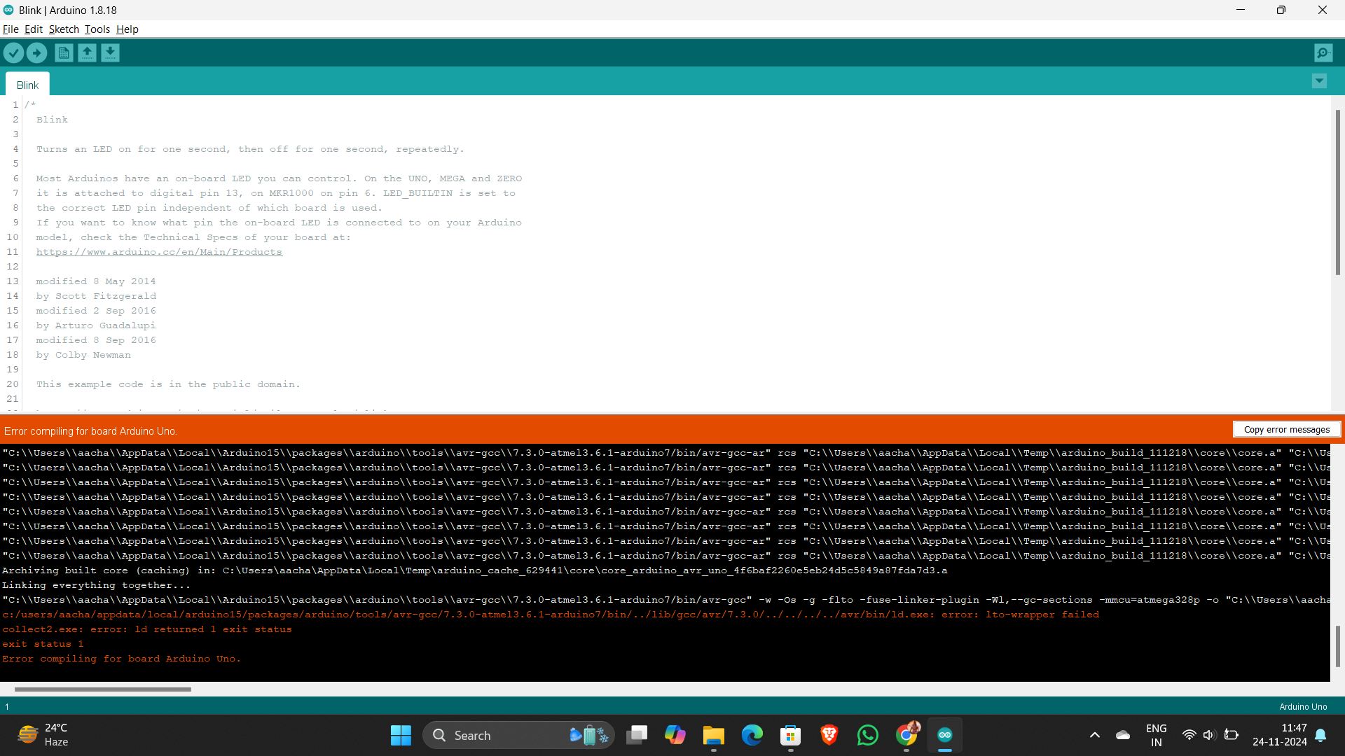Click the 'lto-wrapper failed' error line
This screenshot has width=1345, height=756.
pos(551,615)
